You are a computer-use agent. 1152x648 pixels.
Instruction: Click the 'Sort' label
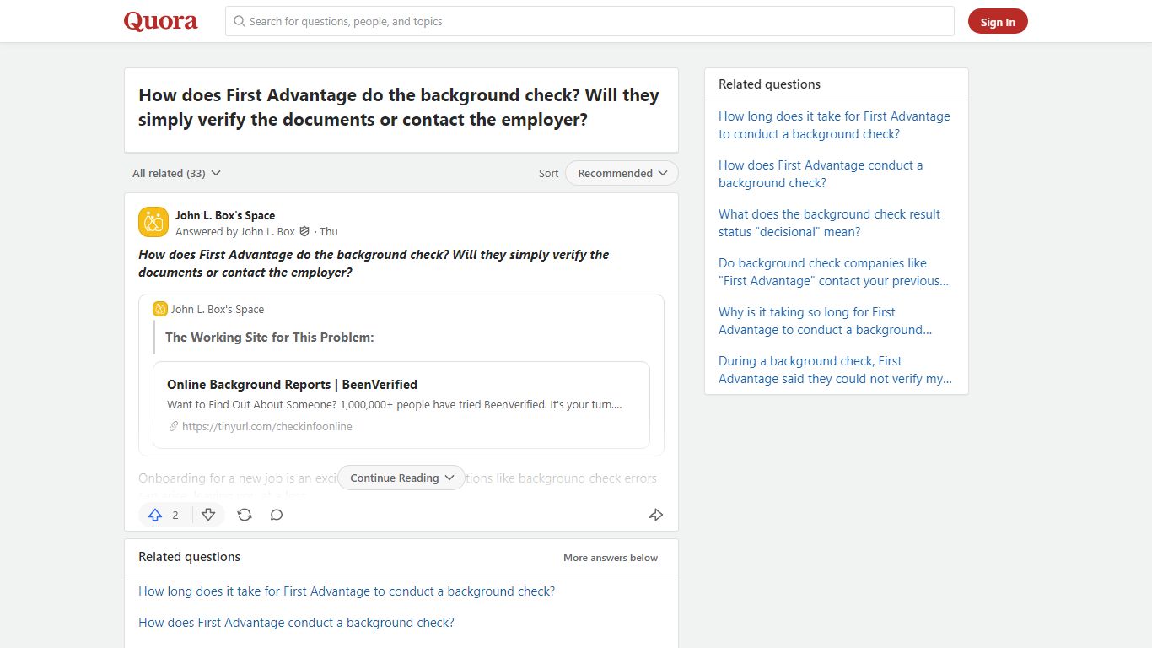pyautogui.click(x=548, y=173)
